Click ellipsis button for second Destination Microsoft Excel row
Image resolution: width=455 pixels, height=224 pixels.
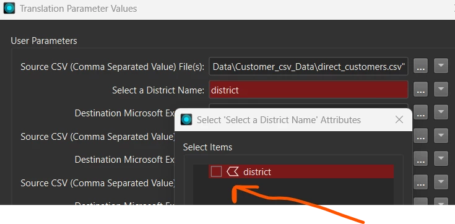420,158
